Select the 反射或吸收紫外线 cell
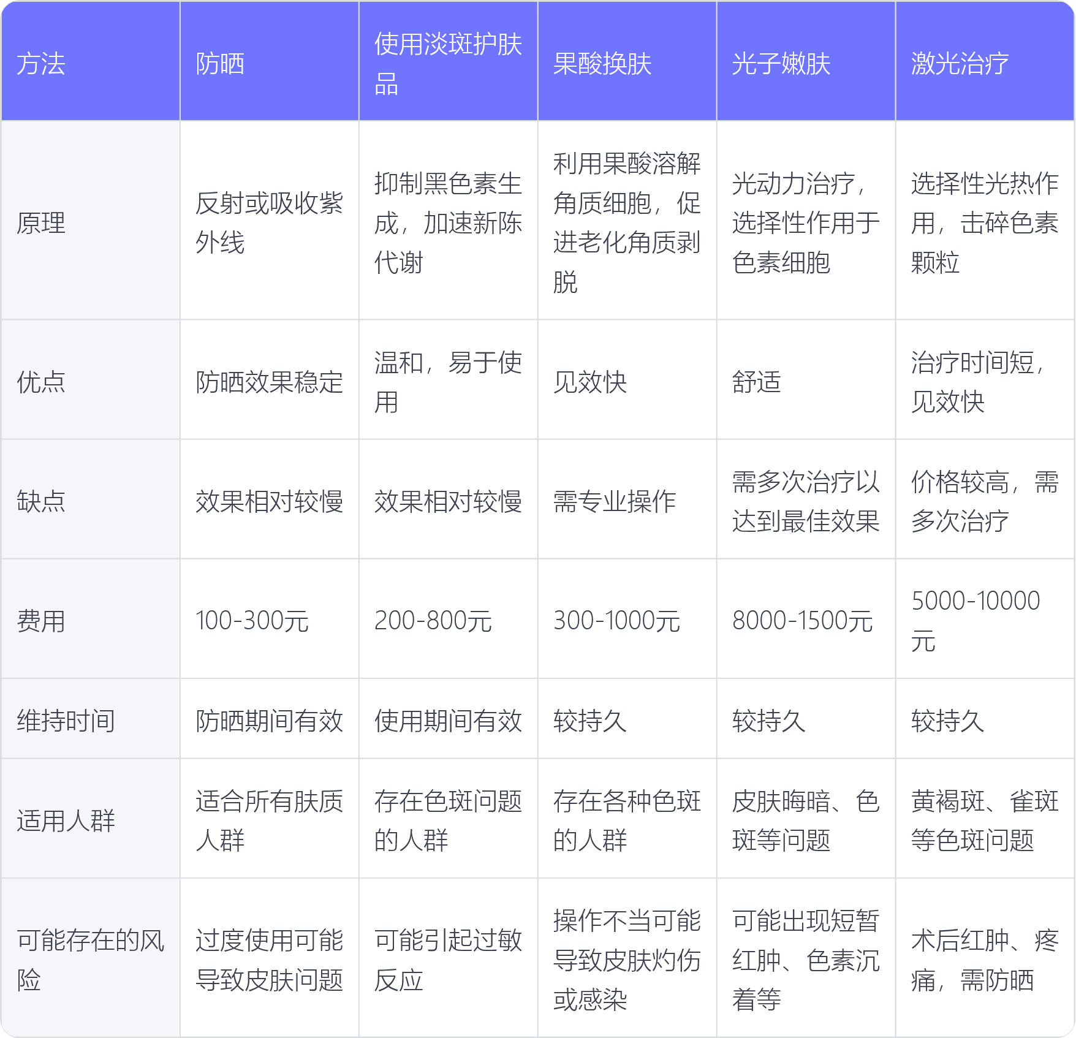This screenshot has height=1038, width=1076. coord(269,222)
